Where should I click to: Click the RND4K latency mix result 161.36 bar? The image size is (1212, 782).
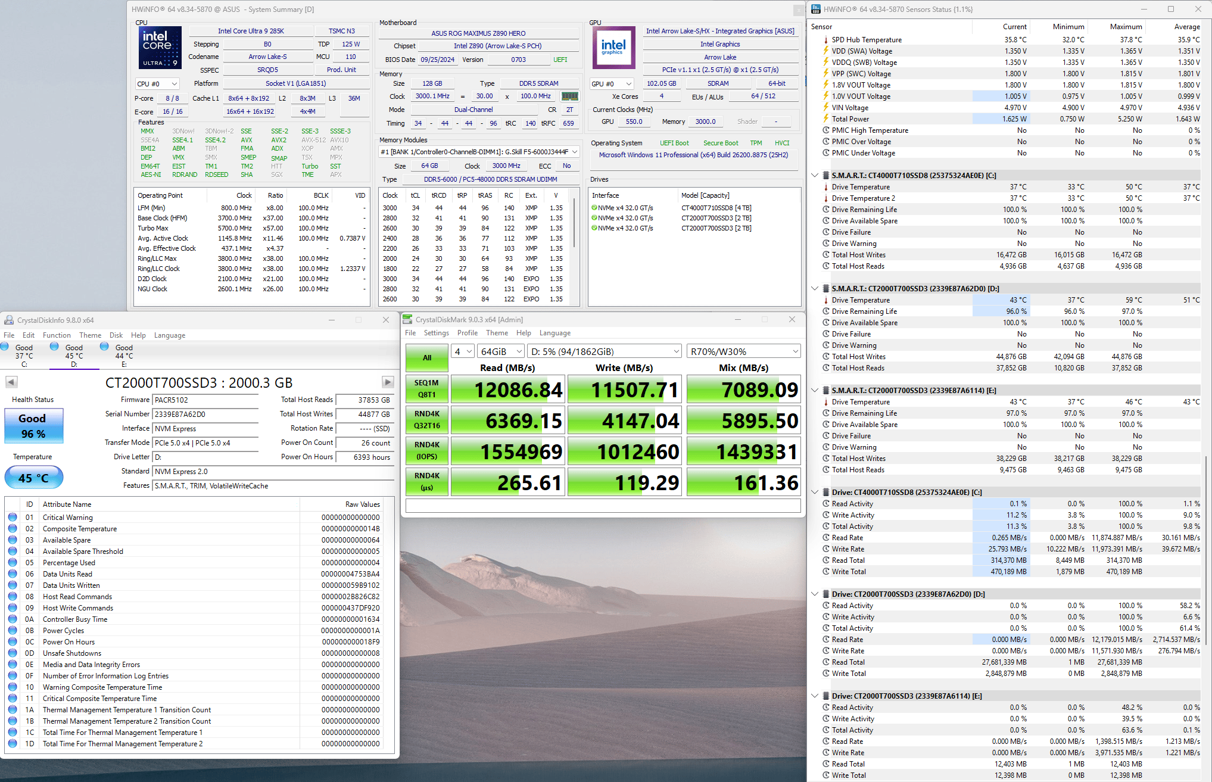[744, 482]
